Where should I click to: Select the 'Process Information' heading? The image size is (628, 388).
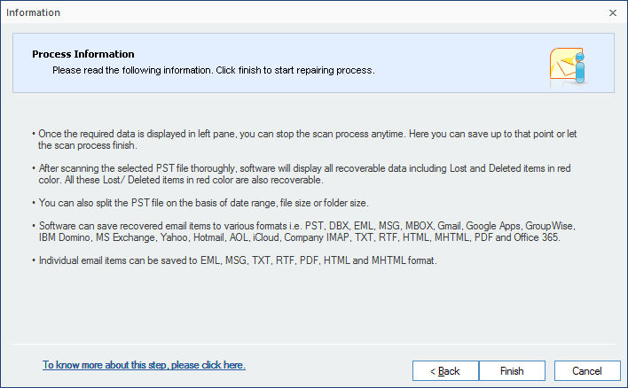tap(83, 54)
